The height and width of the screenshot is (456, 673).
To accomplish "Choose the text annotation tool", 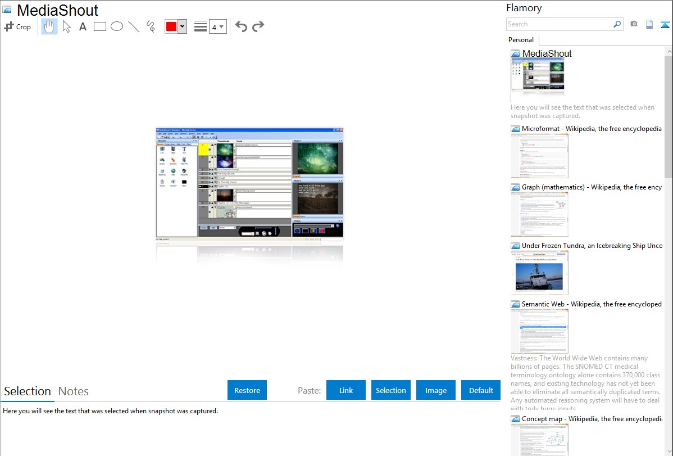I will pos(83,26).
